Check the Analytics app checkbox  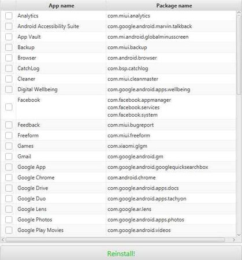point(9,16)
